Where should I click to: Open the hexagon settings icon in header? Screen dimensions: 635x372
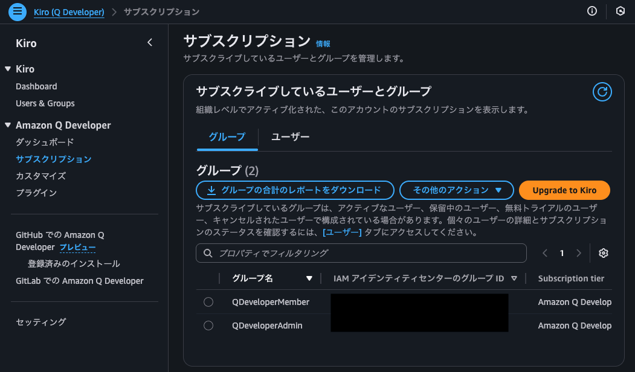620,11
